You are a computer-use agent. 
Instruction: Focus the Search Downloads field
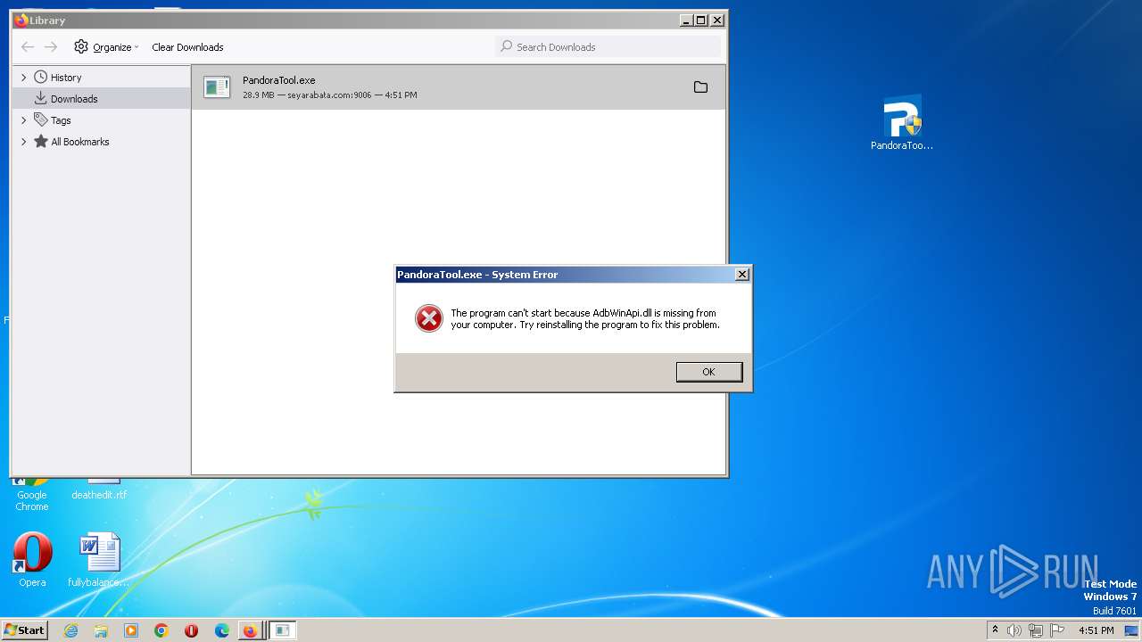click(x=608, y=47)
